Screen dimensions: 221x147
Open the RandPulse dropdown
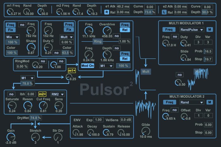pyautogui.click(x=192, y=30)
